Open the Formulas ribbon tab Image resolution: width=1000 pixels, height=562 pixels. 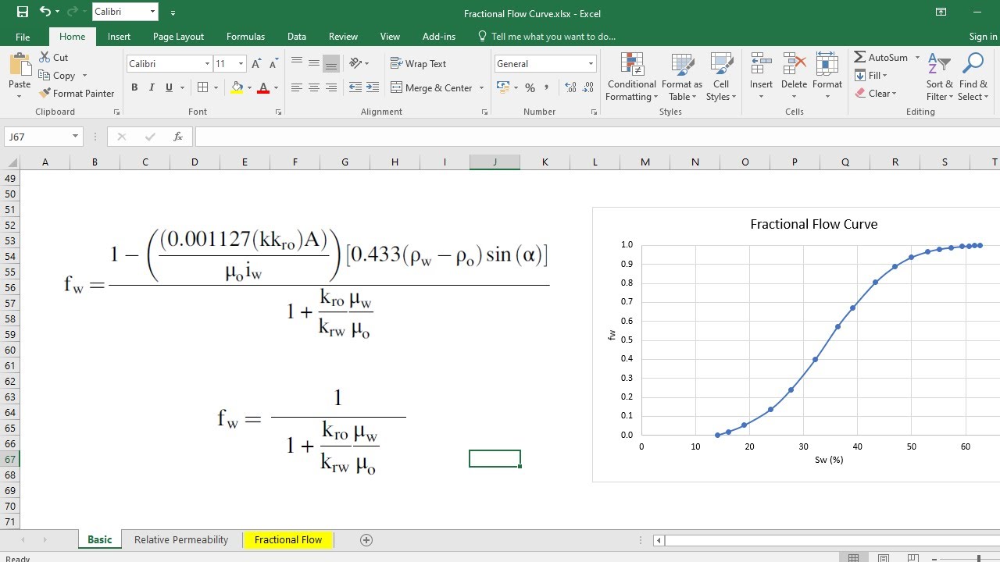[x=245, y=37]
